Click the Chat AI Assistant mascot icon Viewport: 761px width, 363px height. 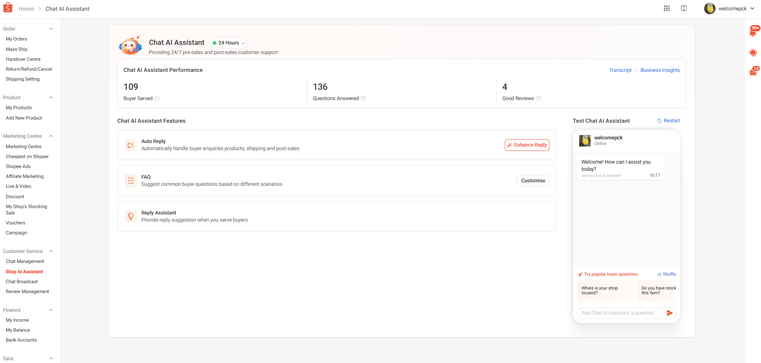tap(130, 45)
